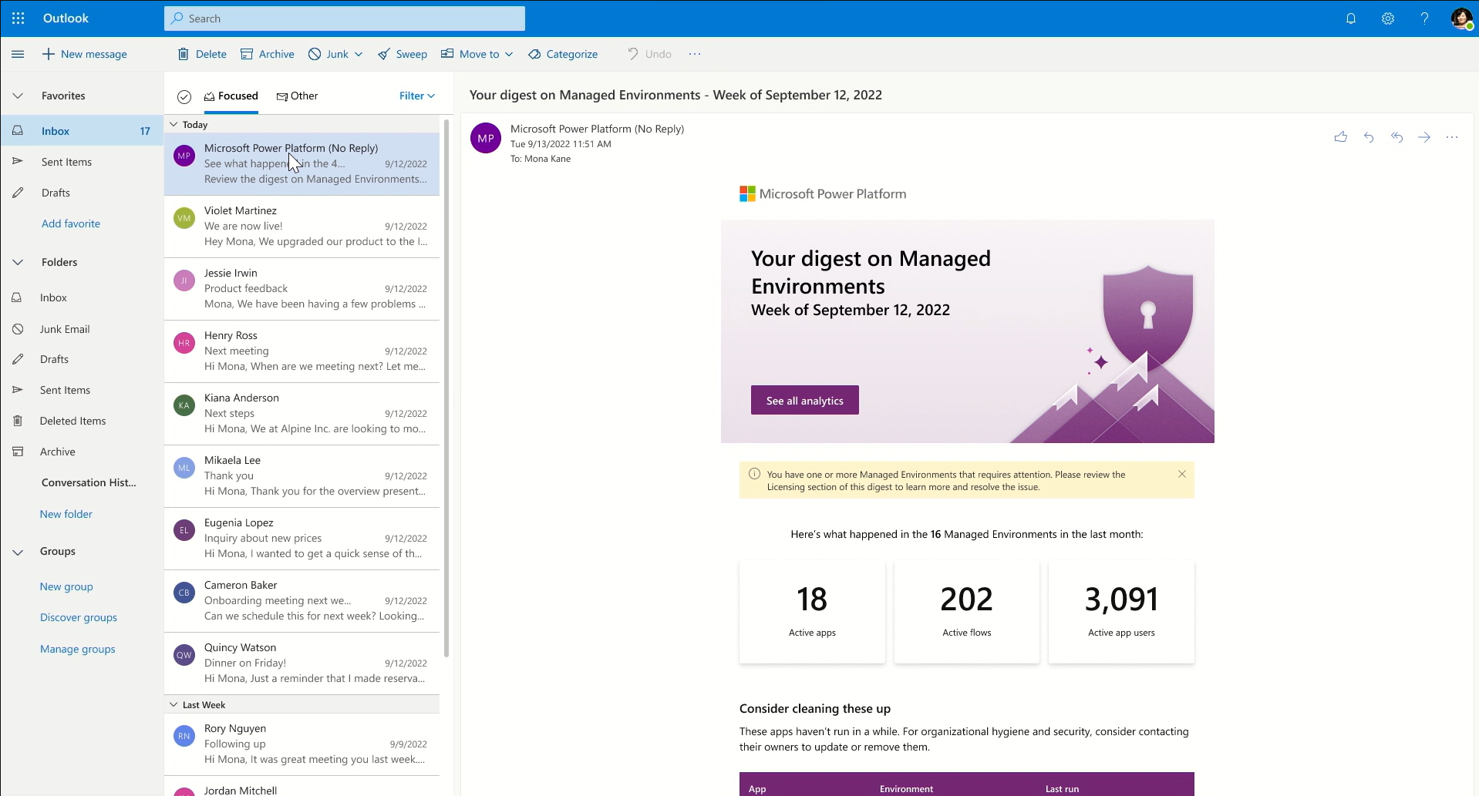Click the New folder link

tap(66, 514)
